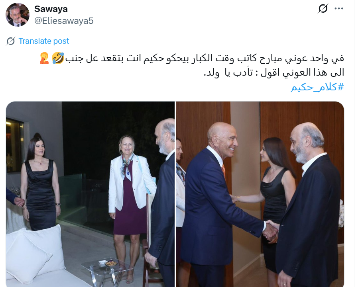Open the three-dot more options menu
Image resolution: width=364 pixels, height=287 pixels.
tap(339, 9)
